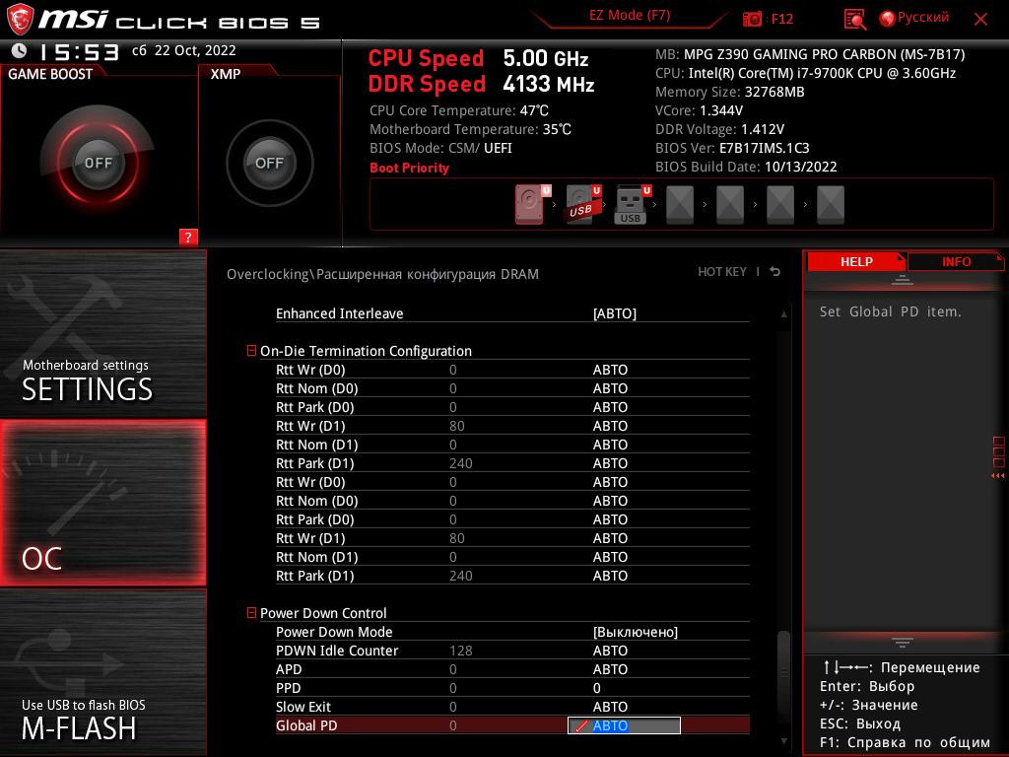Switch to the INFO tab
This screenshot has width=1009, height=757.
[x=956, y=262]
